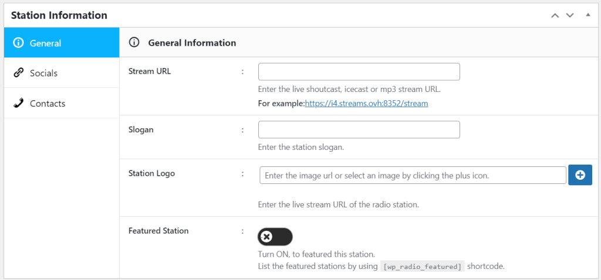Click the General Information section heading
This screenshot has width=601, height=280.
coord(192,43)
